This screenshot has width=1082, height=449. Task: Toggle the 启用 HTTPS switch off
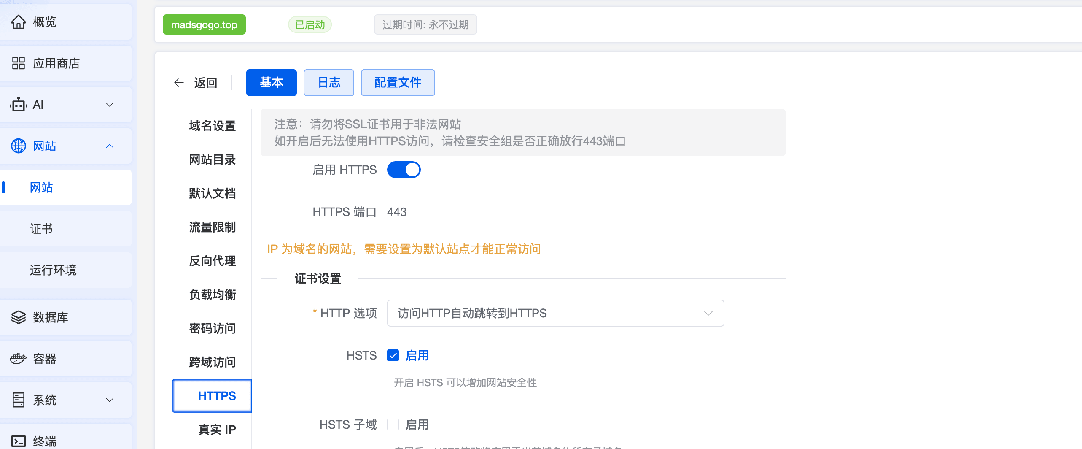(x=404, y=170)
